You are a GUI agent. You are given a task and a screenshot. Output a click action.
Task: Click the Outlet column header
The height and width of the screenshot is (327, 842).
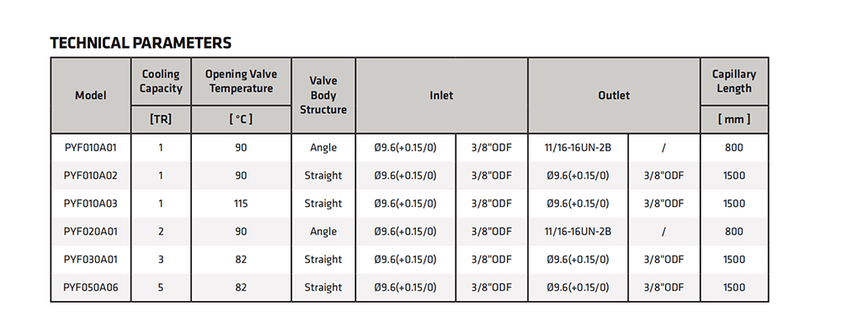click(614, 96)
